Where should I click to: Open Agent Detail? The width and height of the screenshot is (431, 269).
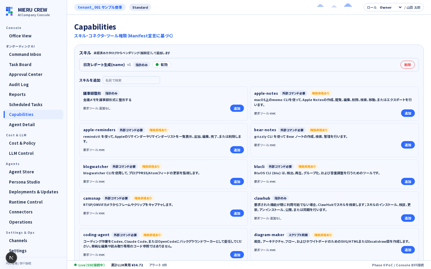tap(33, 125)
